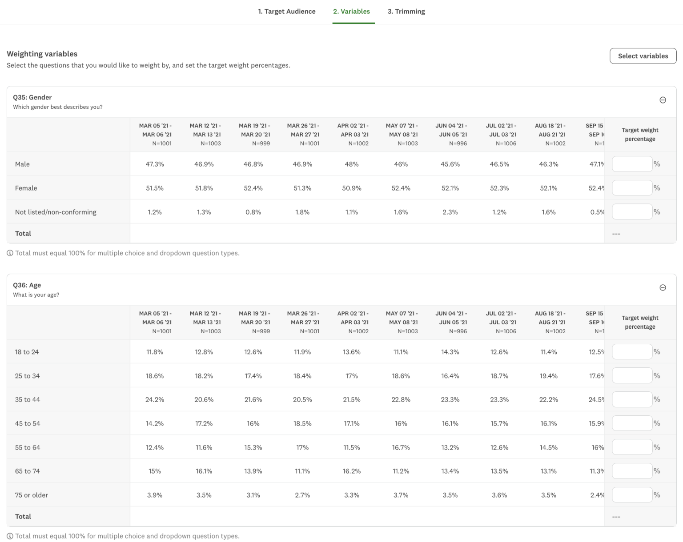683x542 pixels.
Task: Click the info icon below the Age table
Action: click(x=9, y=536)
